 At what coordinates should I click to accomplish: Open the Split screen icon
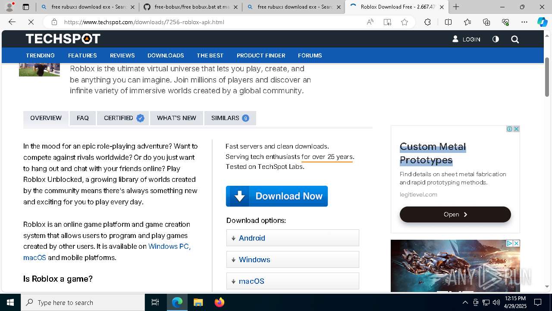pyautogui.click(x=448, y=22)
